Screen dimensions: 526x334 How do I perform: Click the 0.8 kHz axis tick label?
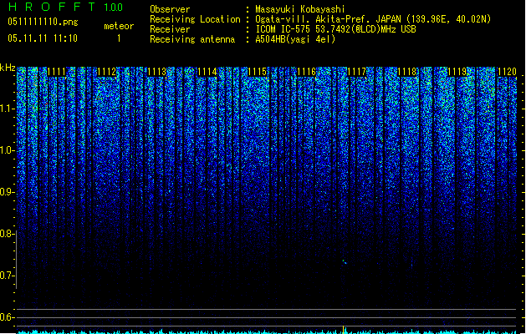(x=7, y=234)
